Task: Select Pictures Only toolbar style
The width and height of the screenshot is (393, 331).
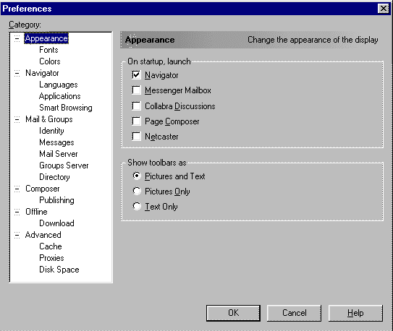Action: pos(137,191)
